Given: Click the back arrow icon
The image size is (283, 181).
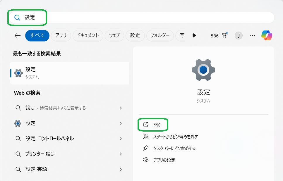Looking at the screenshot, I should click(18, 36).
